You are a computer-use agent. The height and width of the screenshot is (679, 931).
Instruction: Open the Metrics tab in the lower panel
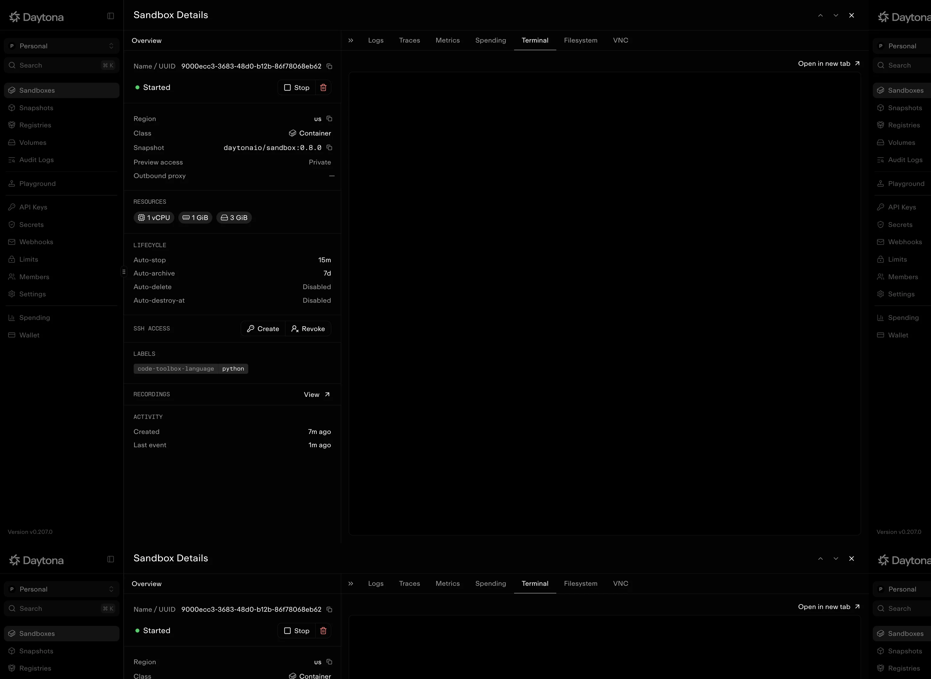[x=447, y=584]
